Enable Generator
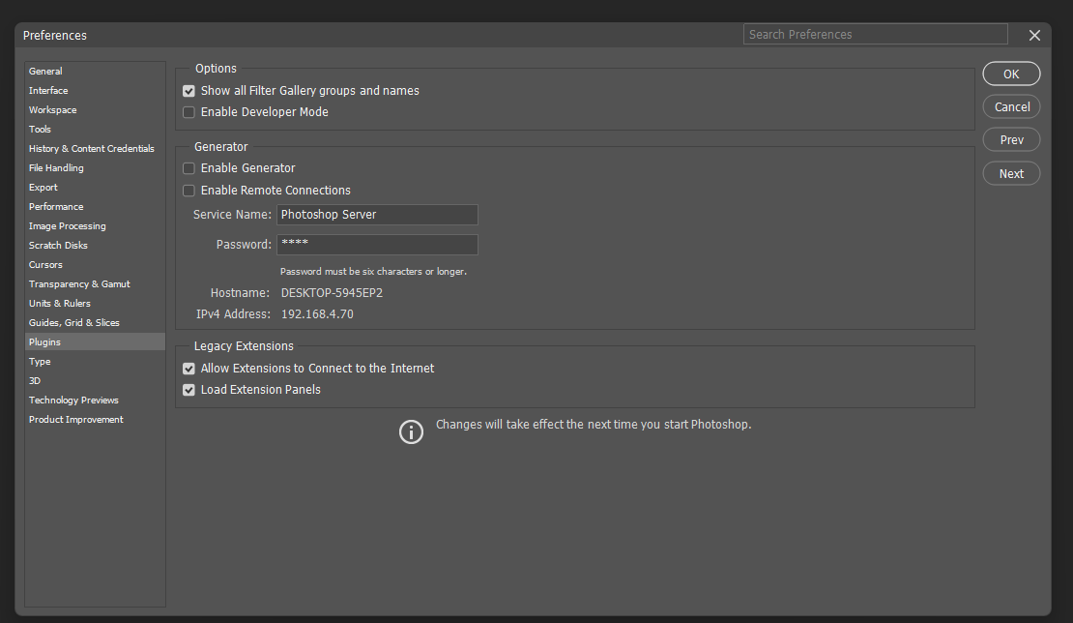1073x623 pixels. point(188,168)
